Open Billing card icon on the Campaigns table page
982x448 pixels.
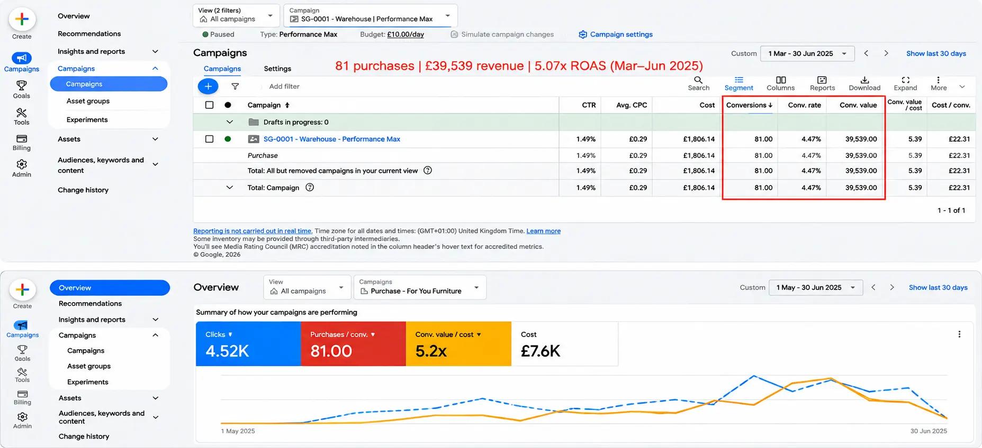(22, 138)
